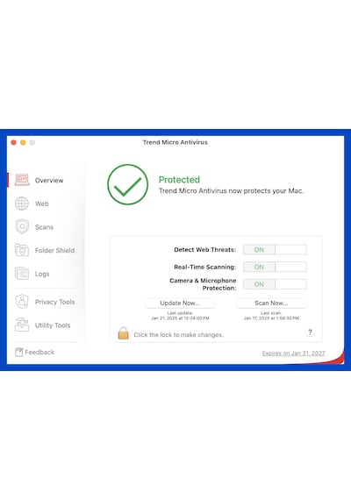Click the Trend Micro Antivirus window title
Viewport: 351px width, 500px height.
175,142
